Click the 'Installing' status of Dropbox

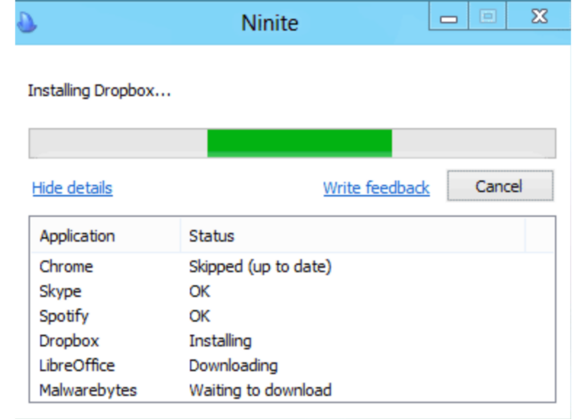coord(220,341)
